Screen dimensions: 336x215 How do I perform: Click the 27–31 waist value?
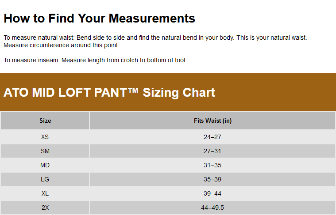pos(212,151)
